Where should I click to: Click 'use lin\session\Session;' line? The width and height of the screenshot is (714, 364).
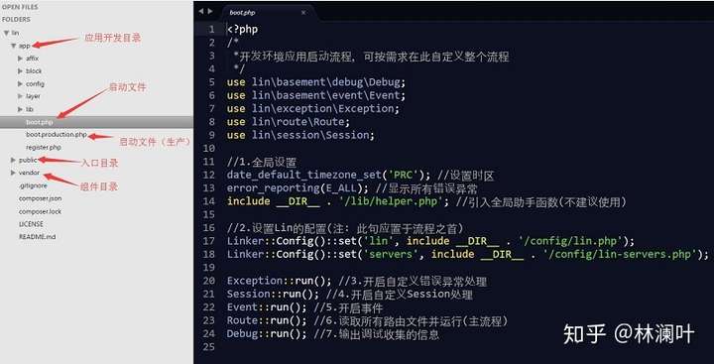point(300,135)
